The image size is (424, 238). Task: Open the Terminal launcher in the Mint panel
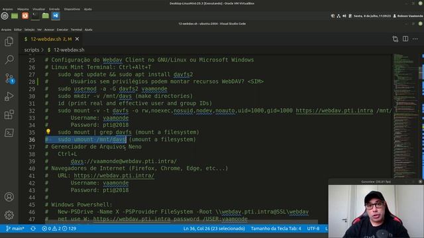pyautogui.click(x=35, y=16)
